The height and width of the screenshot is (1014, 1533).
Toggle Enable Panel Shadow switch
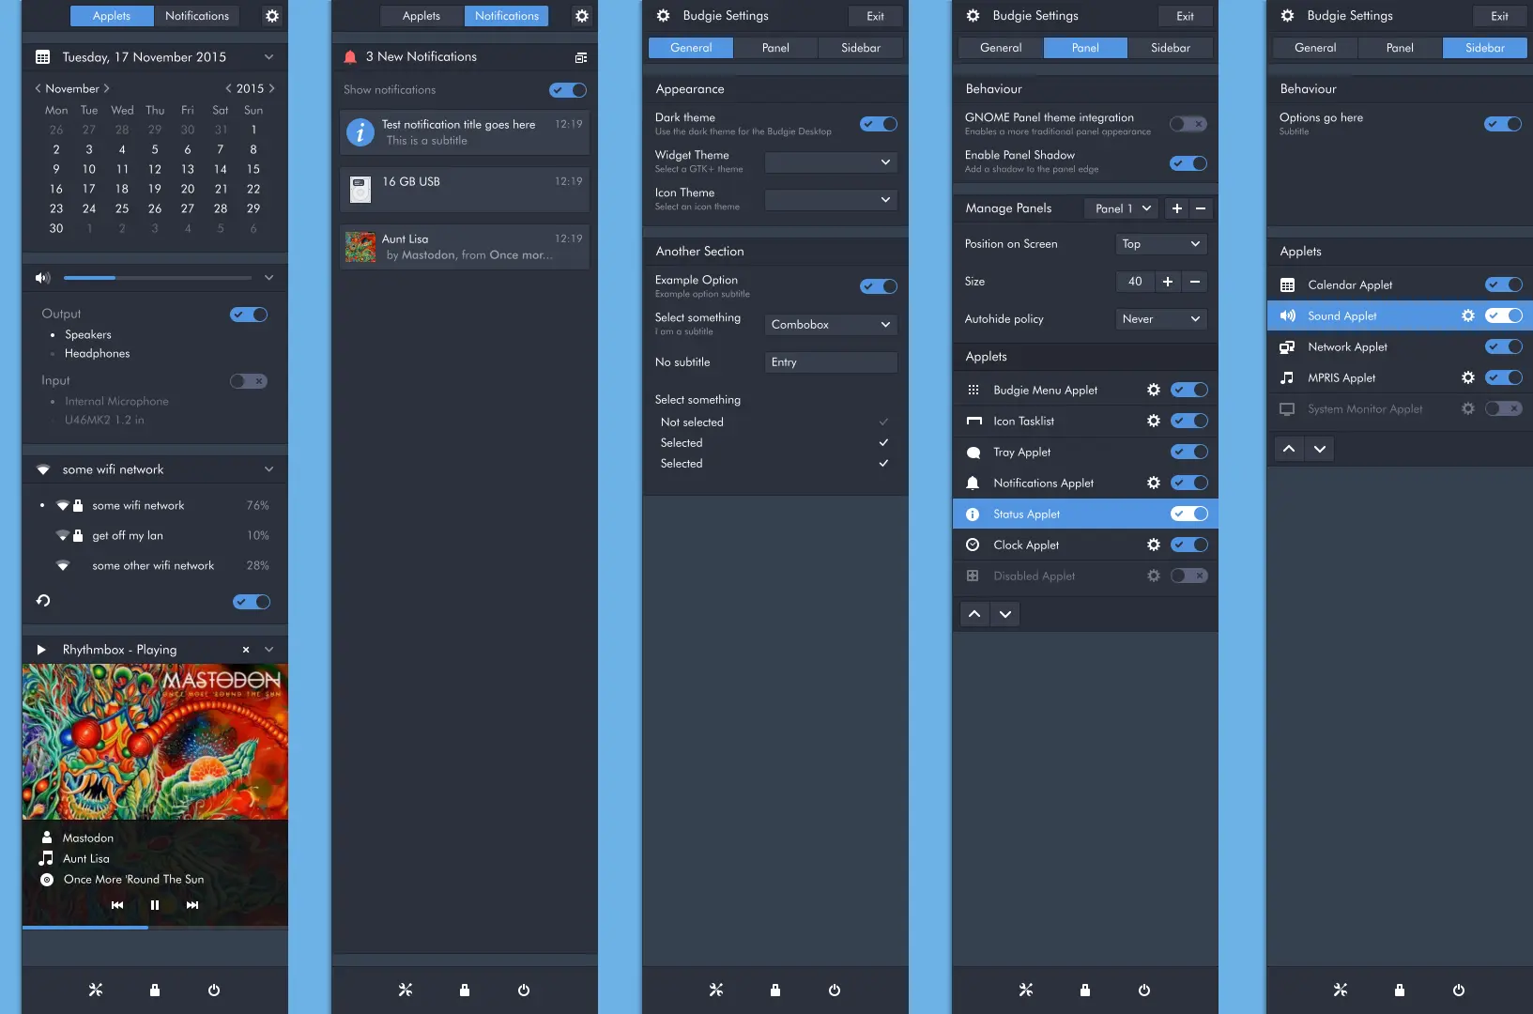[x=1188, y=163]
